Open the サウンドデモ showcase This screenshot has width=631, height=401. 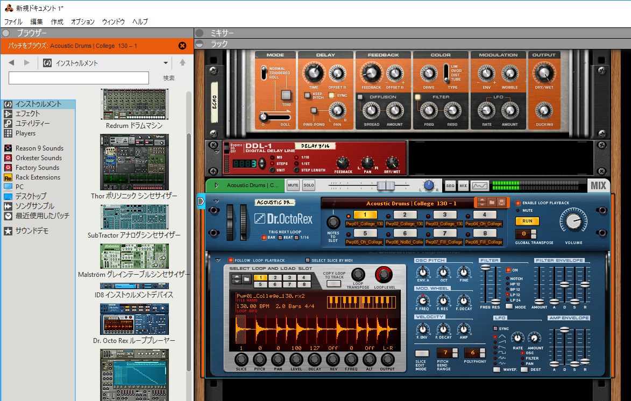click(32, 231)
